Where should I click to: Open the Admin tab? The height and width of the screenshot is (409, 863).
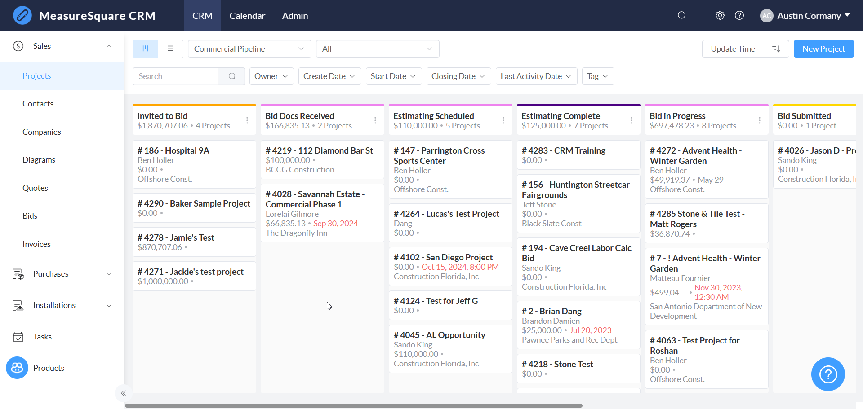(x=295, y=15)
